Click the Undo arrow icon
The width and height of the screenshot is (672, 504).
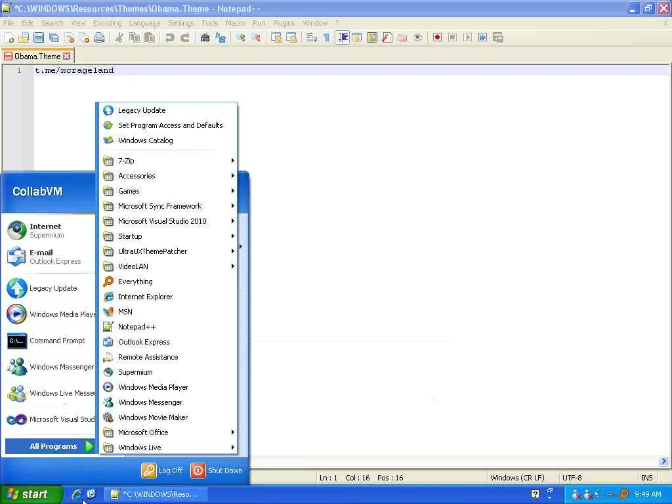tap(170, 37)
